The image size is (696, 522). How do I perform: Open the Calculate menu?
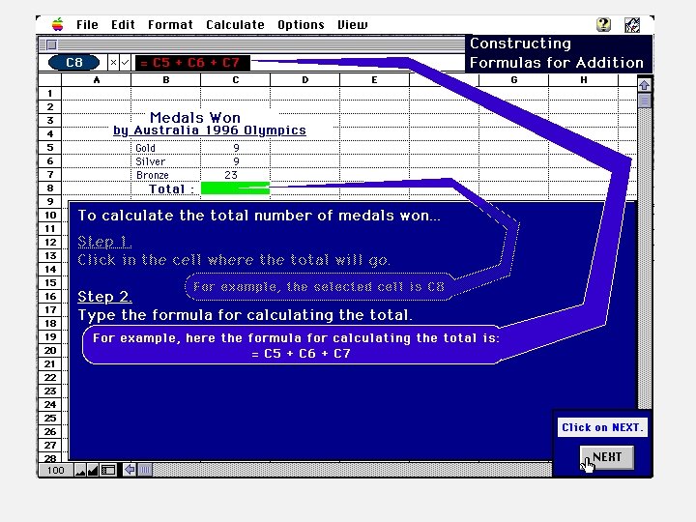tap(235, 25)
